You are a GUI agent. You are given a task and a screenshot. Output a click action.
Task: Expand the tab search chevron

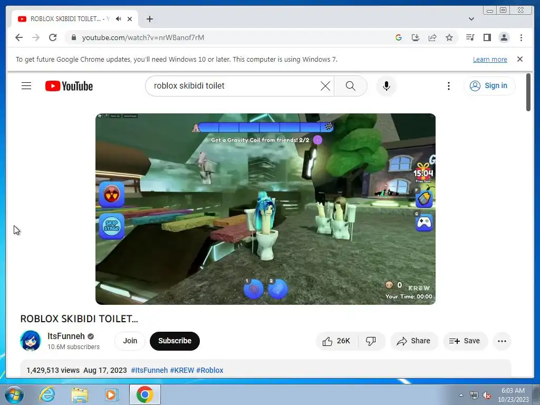click(x=471, y=19)
